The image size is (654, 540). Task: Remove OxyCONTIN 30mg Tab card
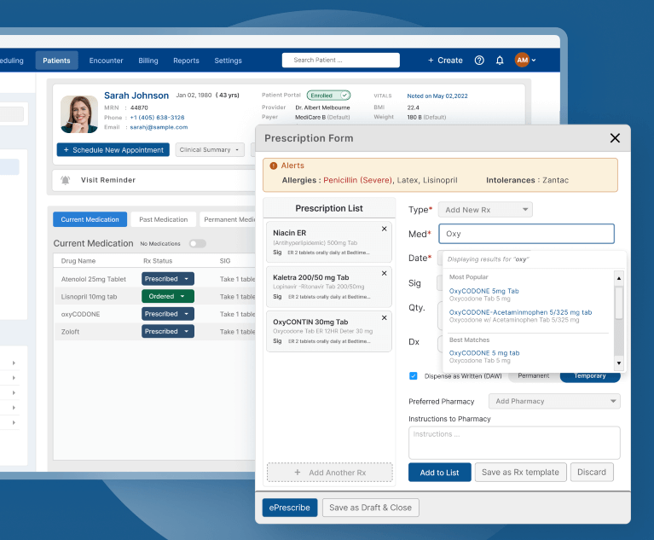(384, 317)
